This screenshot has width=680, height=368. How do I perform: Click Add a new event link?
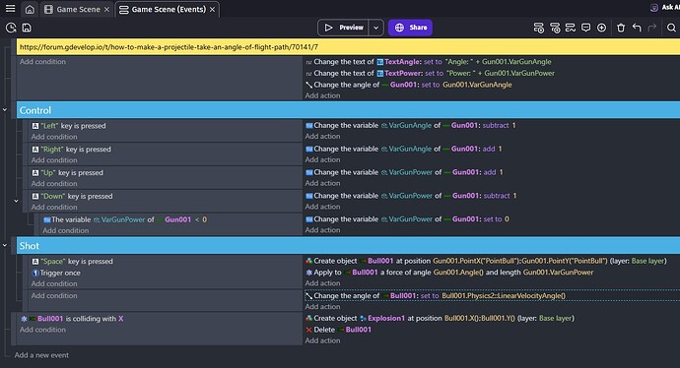click(41, 355)
